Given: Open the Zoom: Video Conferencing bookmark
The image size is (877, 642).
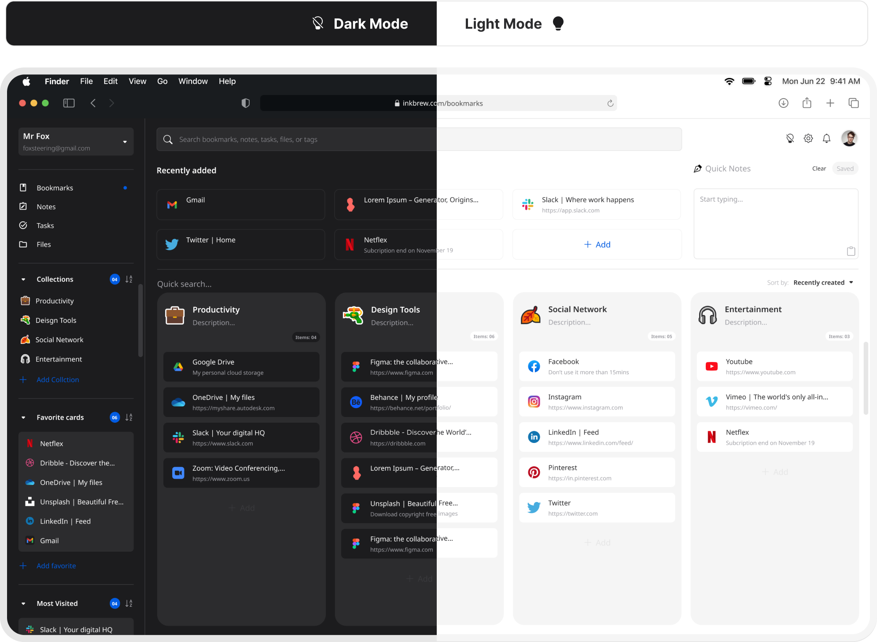Looking at the screenshot, I should click(241, 473).
